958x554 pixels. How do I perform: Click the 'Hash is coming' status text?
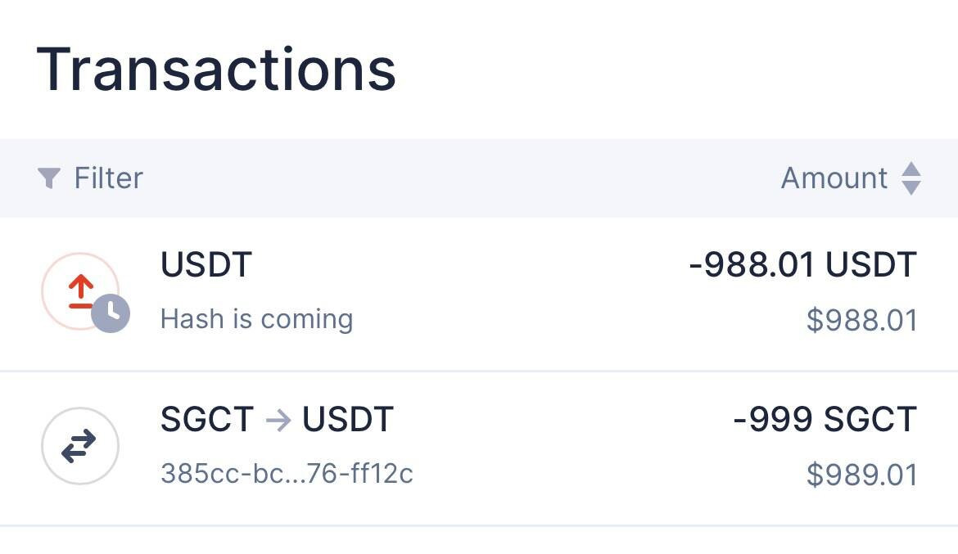pos(256,318)
